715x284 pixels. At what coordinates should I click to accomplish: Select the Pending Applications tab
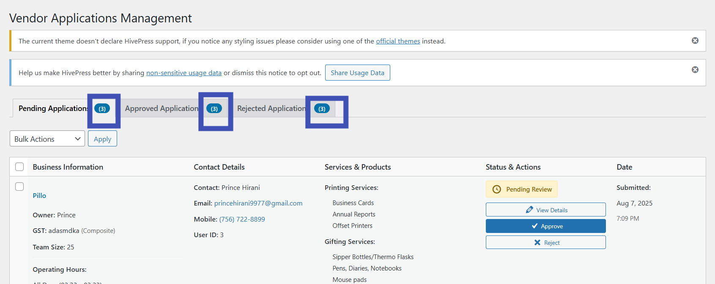tap(53, 108)
